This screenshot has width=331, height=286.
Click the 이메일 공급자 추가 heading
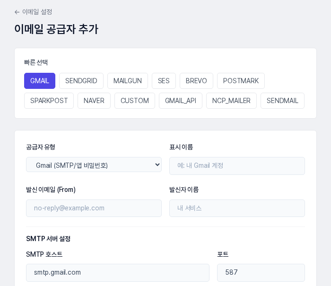pos(56,29)
